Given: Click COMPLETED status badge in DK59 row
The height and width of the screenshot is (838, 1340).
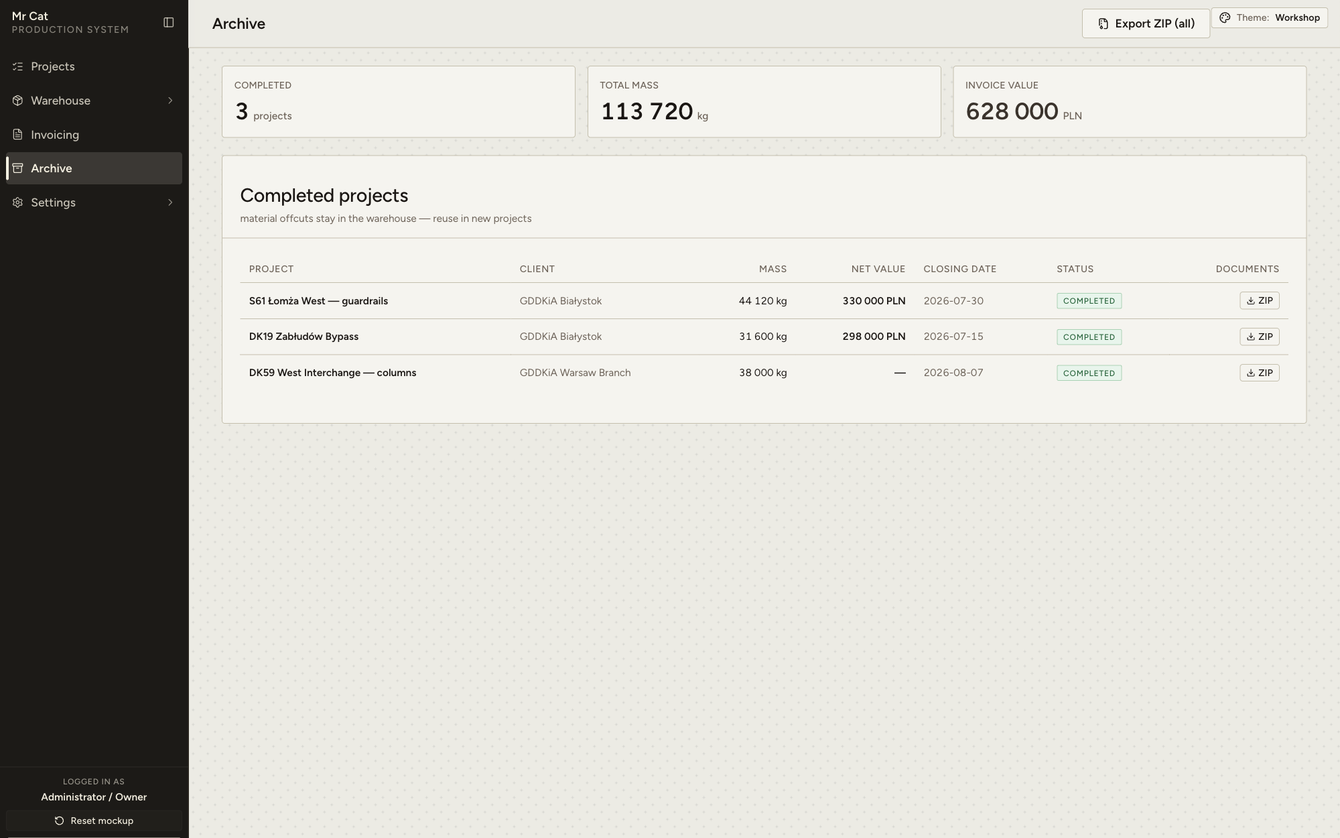Looking at the screenshot, I should [1089, 373].
